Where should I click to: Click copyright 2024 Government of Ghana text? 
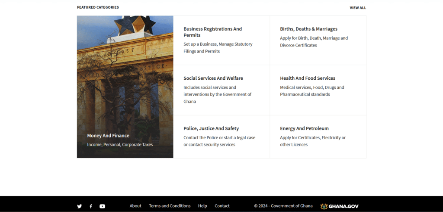(283, 206)
